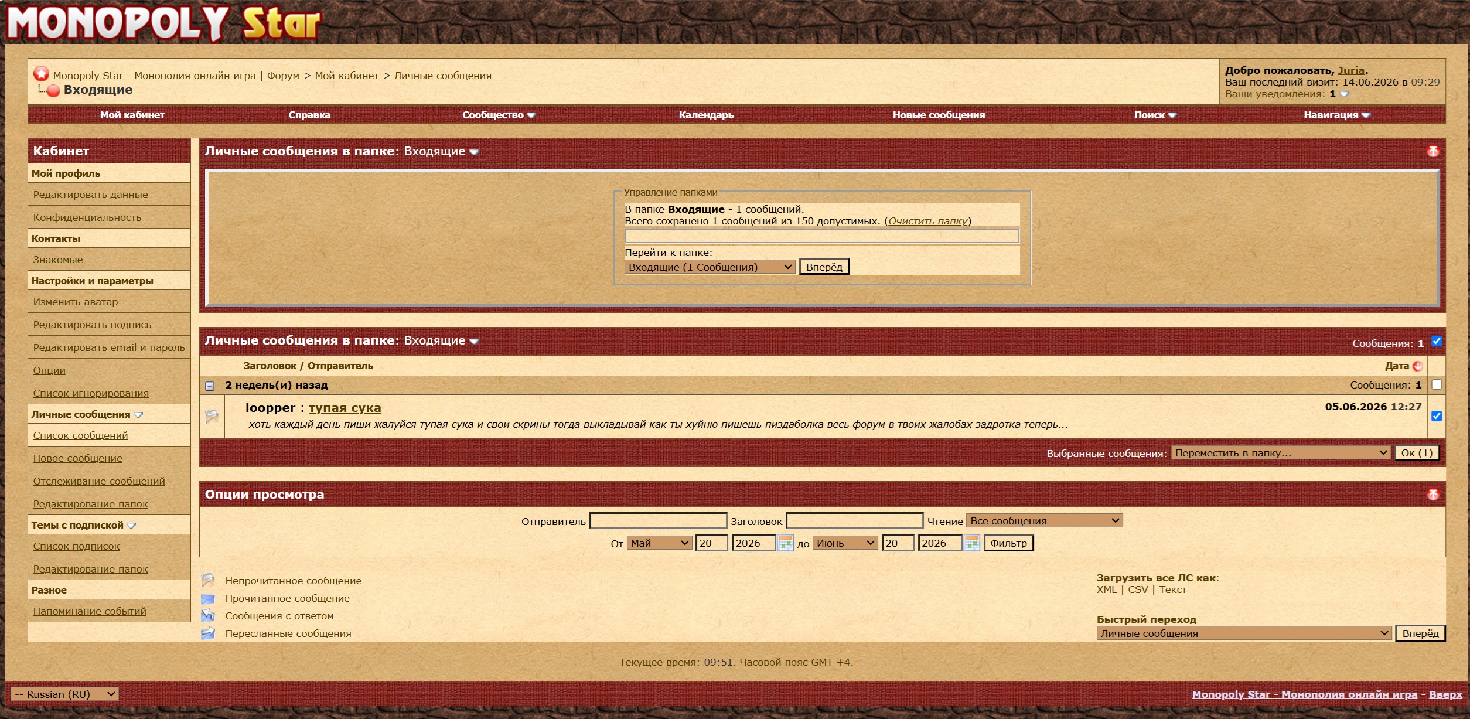
Task: Open 'Конфиденциальность' in the sidebar
Action: point(87,217)
